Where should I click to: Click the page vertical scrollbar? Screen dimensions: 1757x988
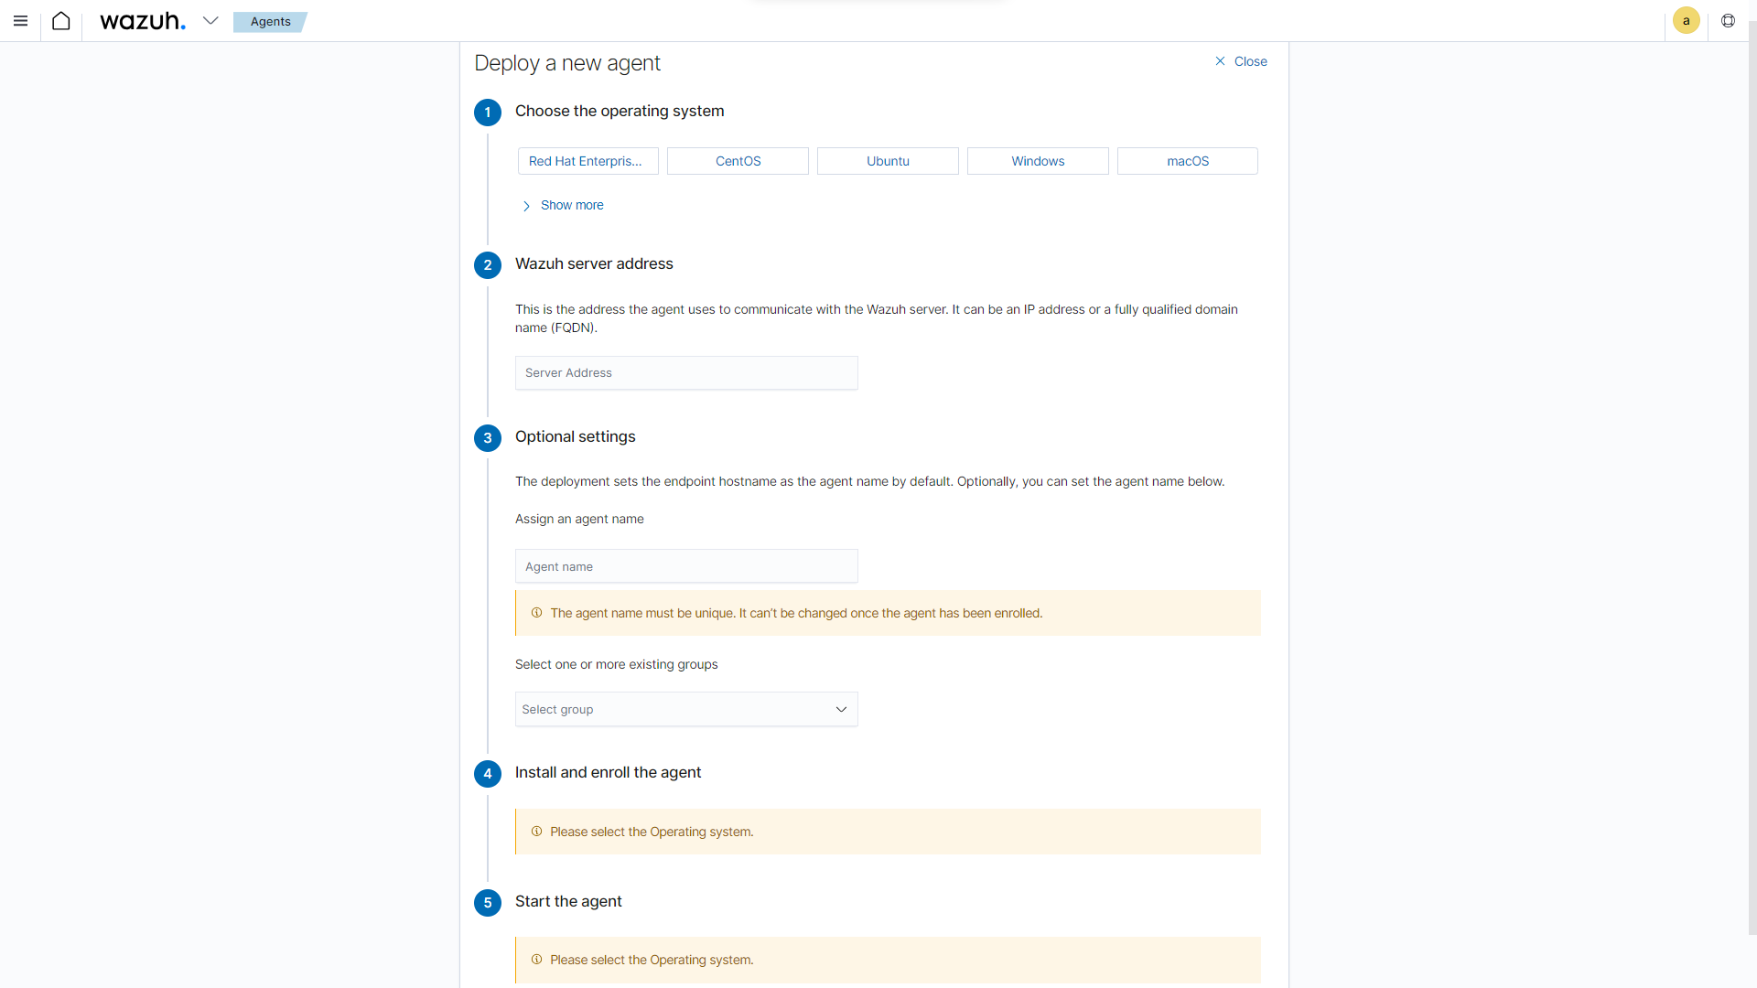[1752, 476]
